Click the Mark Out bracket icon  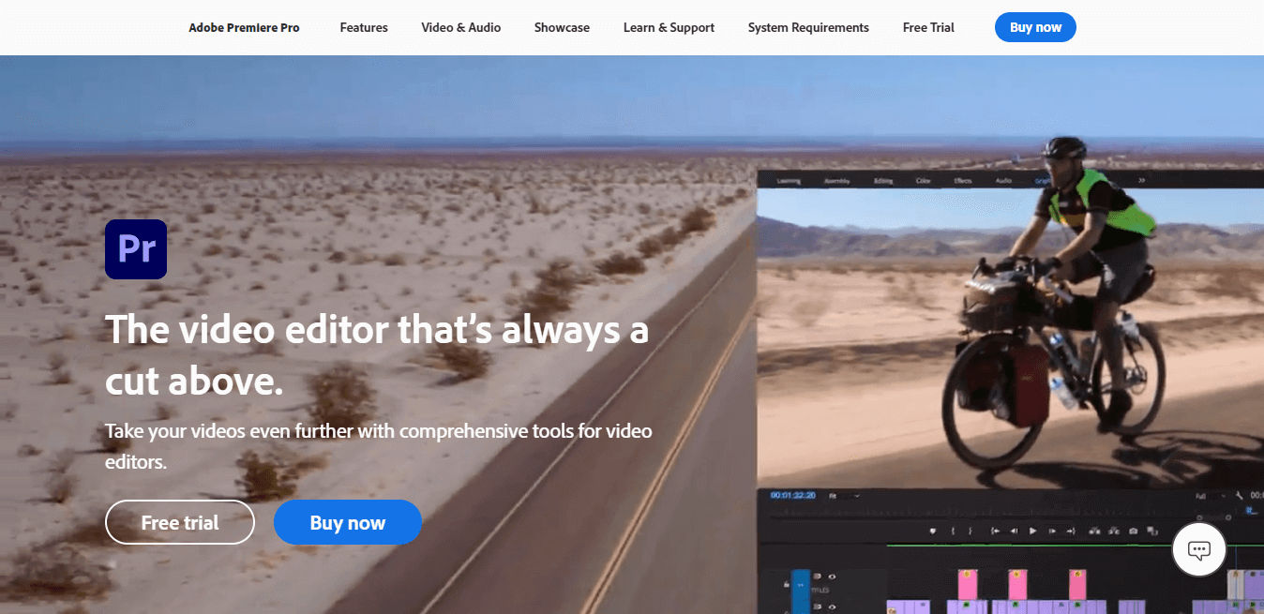[x=971, y=532]
